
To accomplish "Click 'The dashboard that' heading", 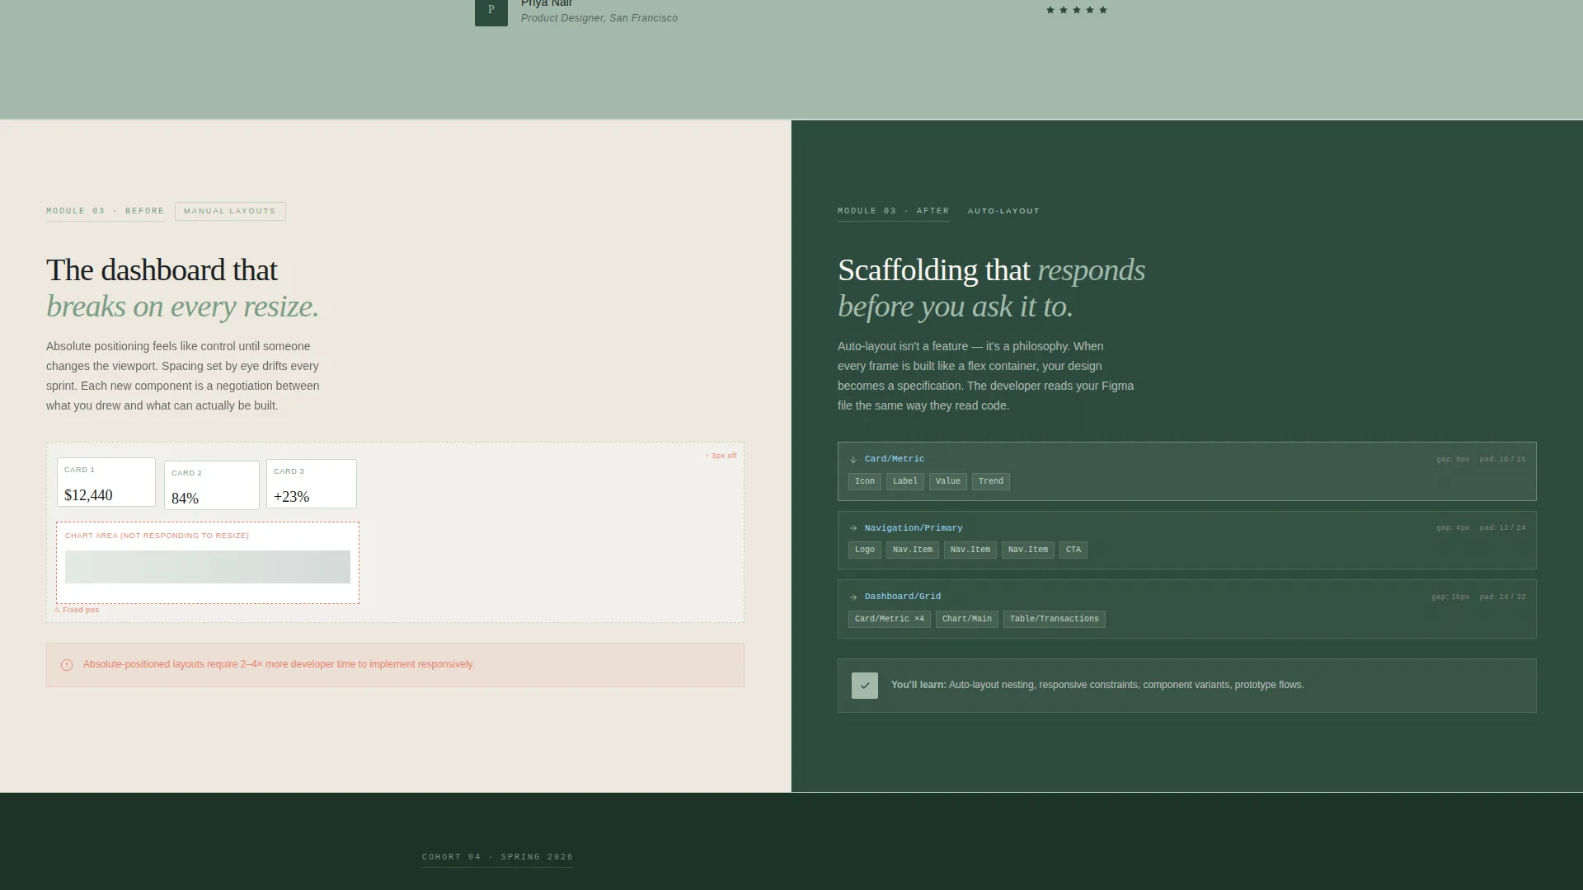I will 162,270.
